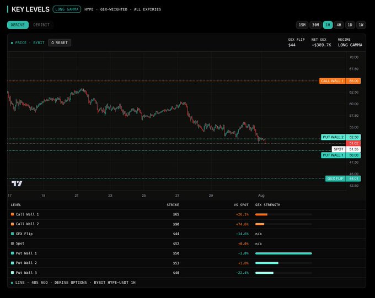Viewport: 375px width, 298px height.
Task: Switch chart to 4H timeframe
Action: pos(339,25)
